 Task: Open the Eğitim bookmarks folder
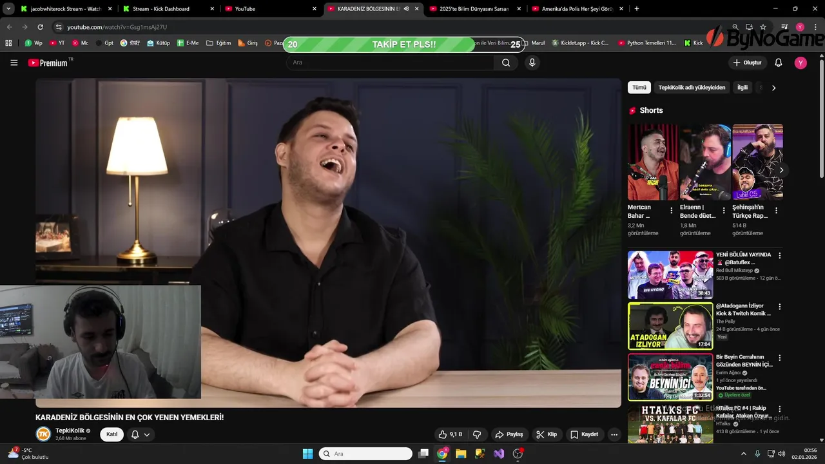[x=218, y=43]
